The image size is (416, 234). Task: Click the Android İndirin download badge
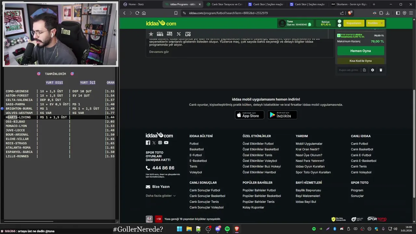(282, 115)
